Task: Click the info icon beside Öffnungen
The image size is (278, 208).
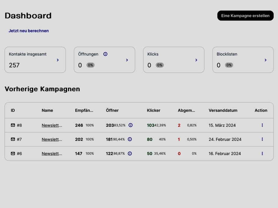Action: (x=105, y=54)
